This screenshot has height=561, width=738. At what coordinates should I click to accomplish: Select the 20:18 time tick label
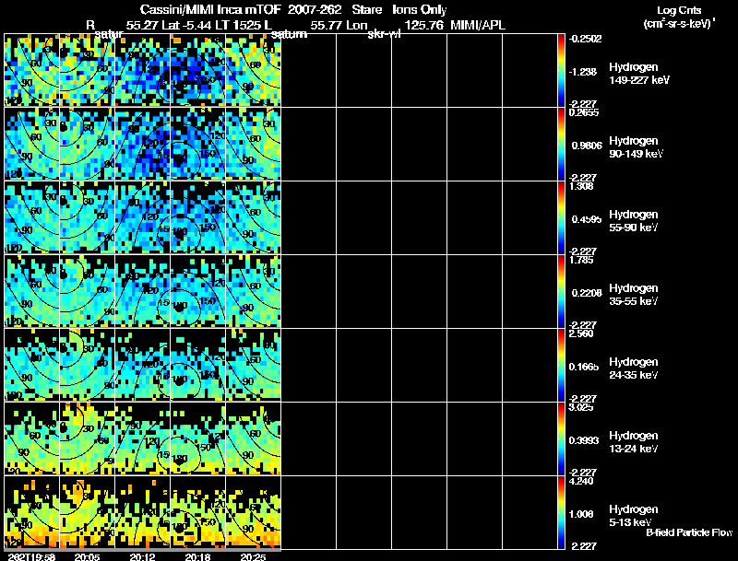[x=197, y=555]
